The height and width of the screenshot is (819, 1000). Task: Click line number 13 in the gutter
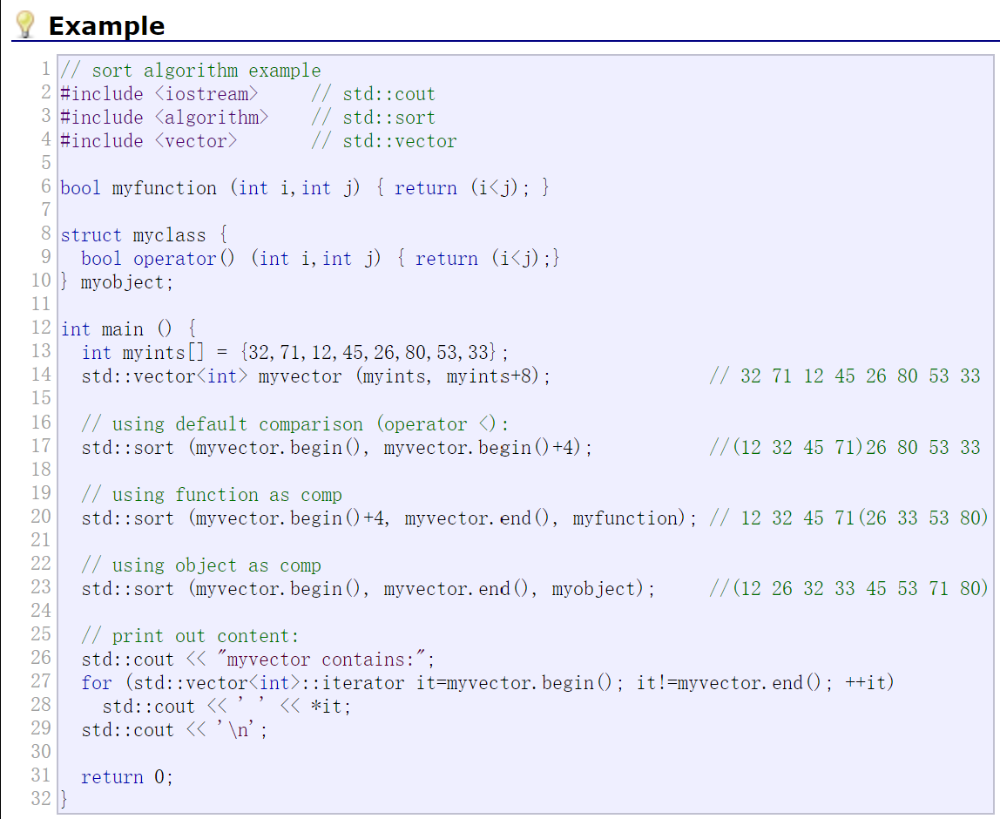pyautogui.click(x=39, y=352)
